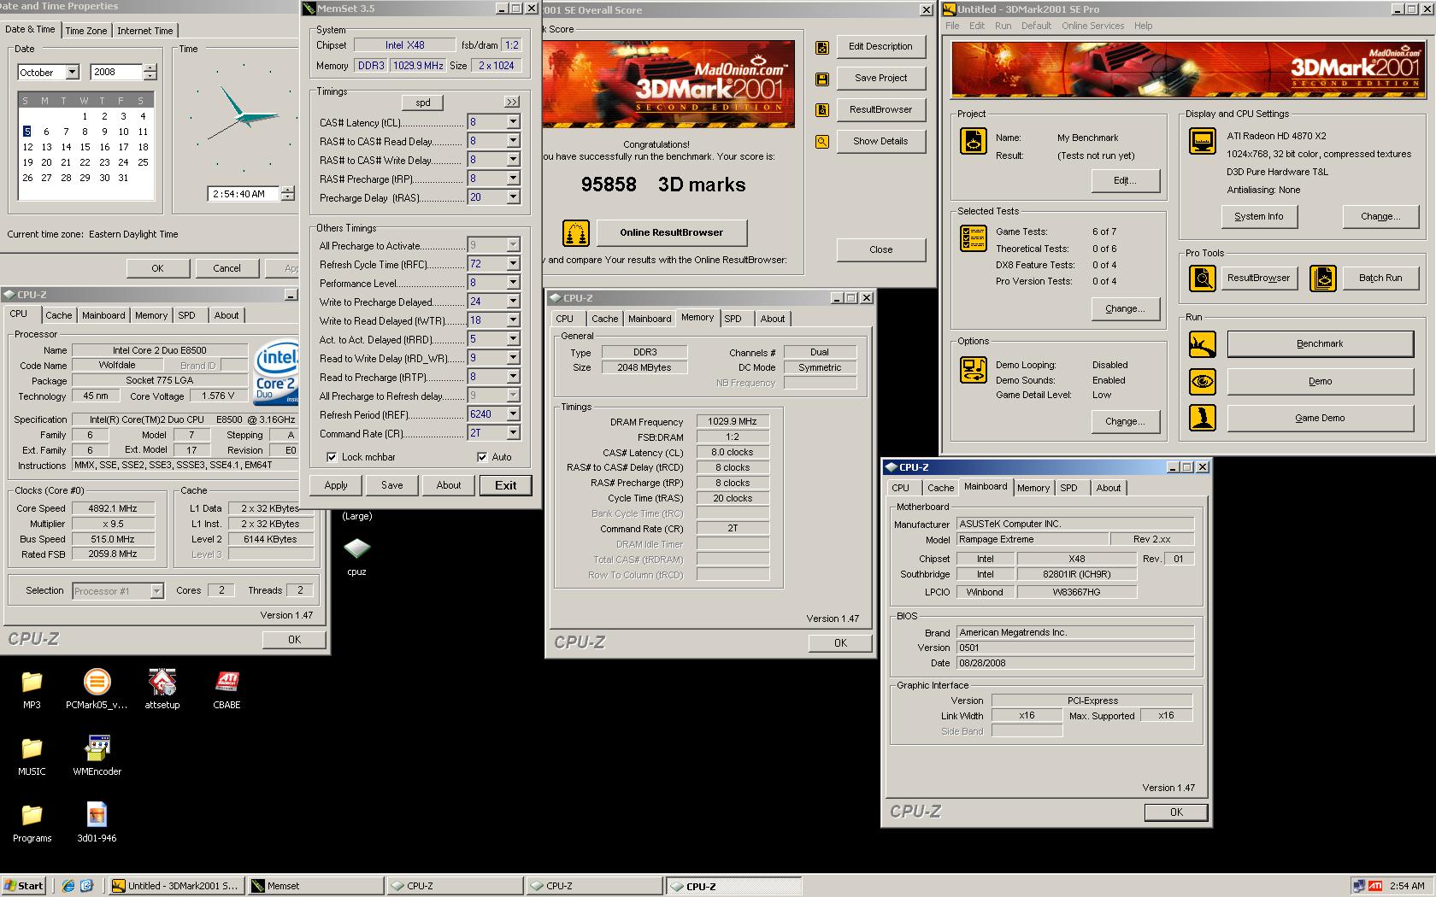Open Performance Level dropdown
Screen dimensions: 1436x897
[513, 283]
